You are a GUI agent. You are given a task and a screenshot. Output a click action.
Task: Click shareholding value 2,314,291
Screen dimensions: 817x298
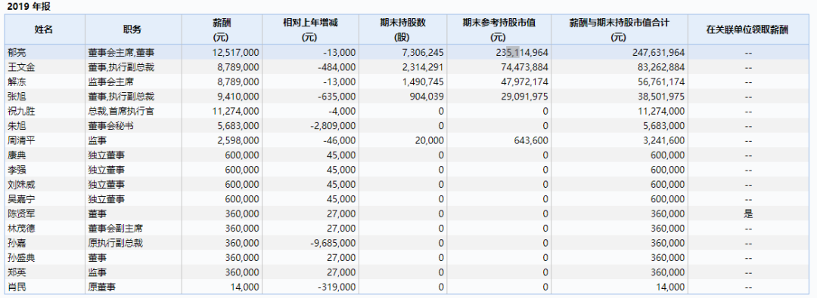point(423,67)
